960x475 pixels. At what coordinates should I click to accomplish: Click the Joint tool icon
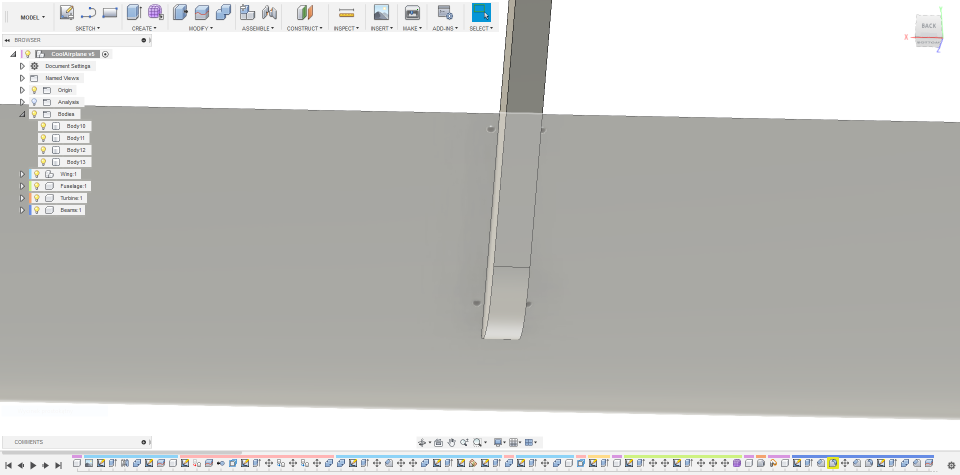coord(269,12)
